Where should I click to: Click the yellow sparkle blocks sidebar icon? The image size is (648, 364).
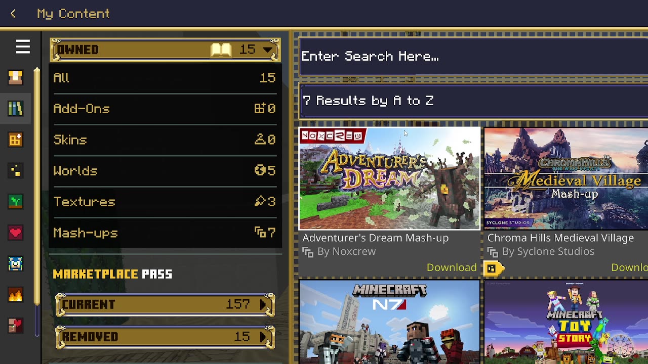tap(15, 171)
